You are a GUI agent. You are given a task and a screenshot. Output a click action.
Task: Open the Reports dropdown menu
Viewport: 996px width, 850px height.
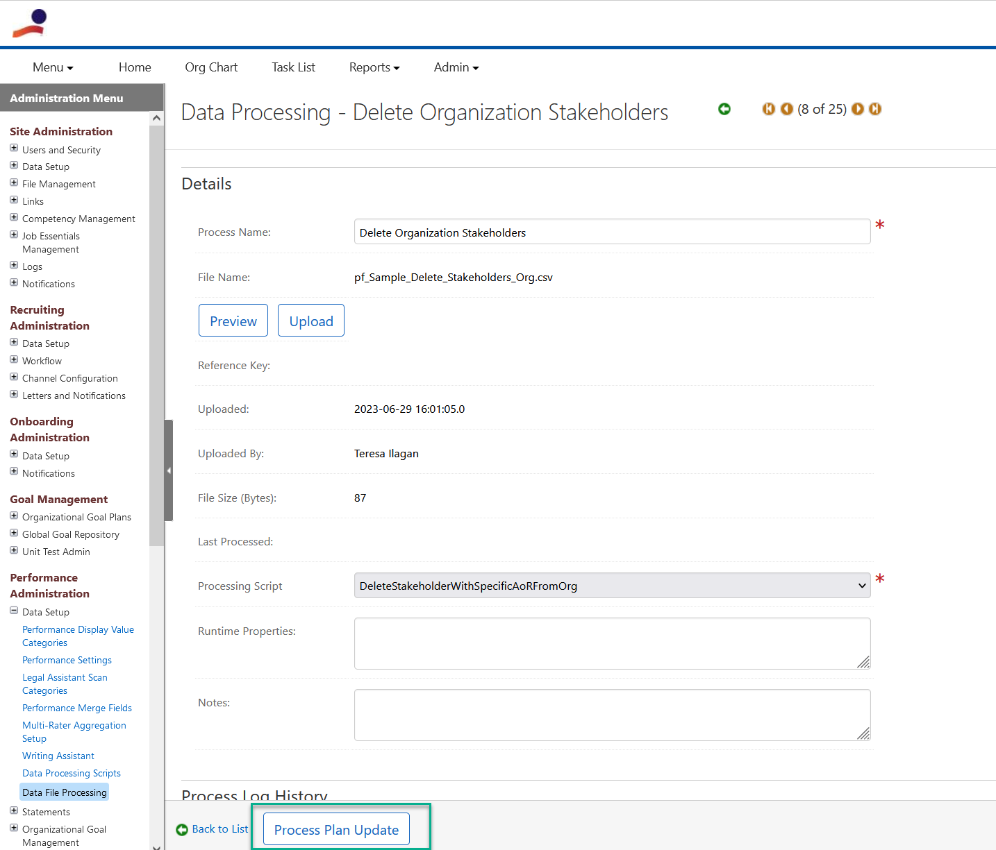(x=374, y=67)
